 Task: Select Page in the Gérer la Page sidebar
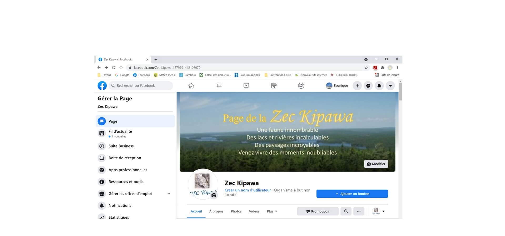click(135, 121)
